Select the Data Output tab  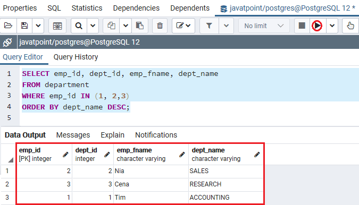click(25, 135)
